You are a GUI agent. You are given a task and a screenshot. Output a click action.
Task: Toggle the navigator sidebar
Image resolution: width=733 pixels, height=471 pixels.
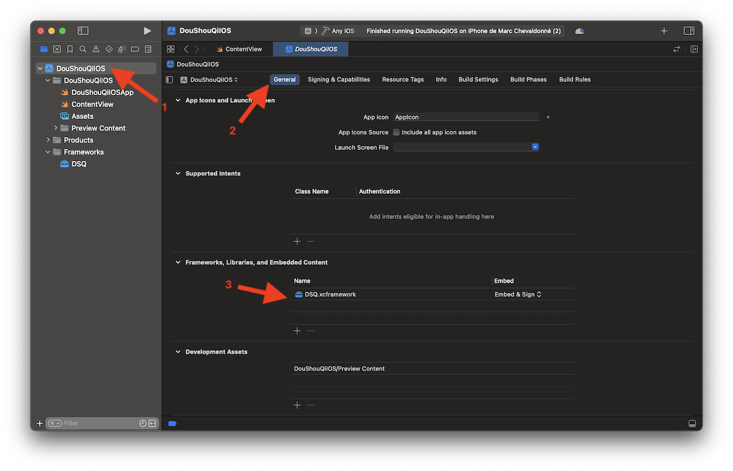click(83, 31)
